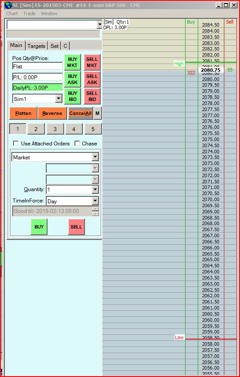This screenshot has height=377, width=240.
Task: Click CancelAll button
Action: click(x=80, y=113)
